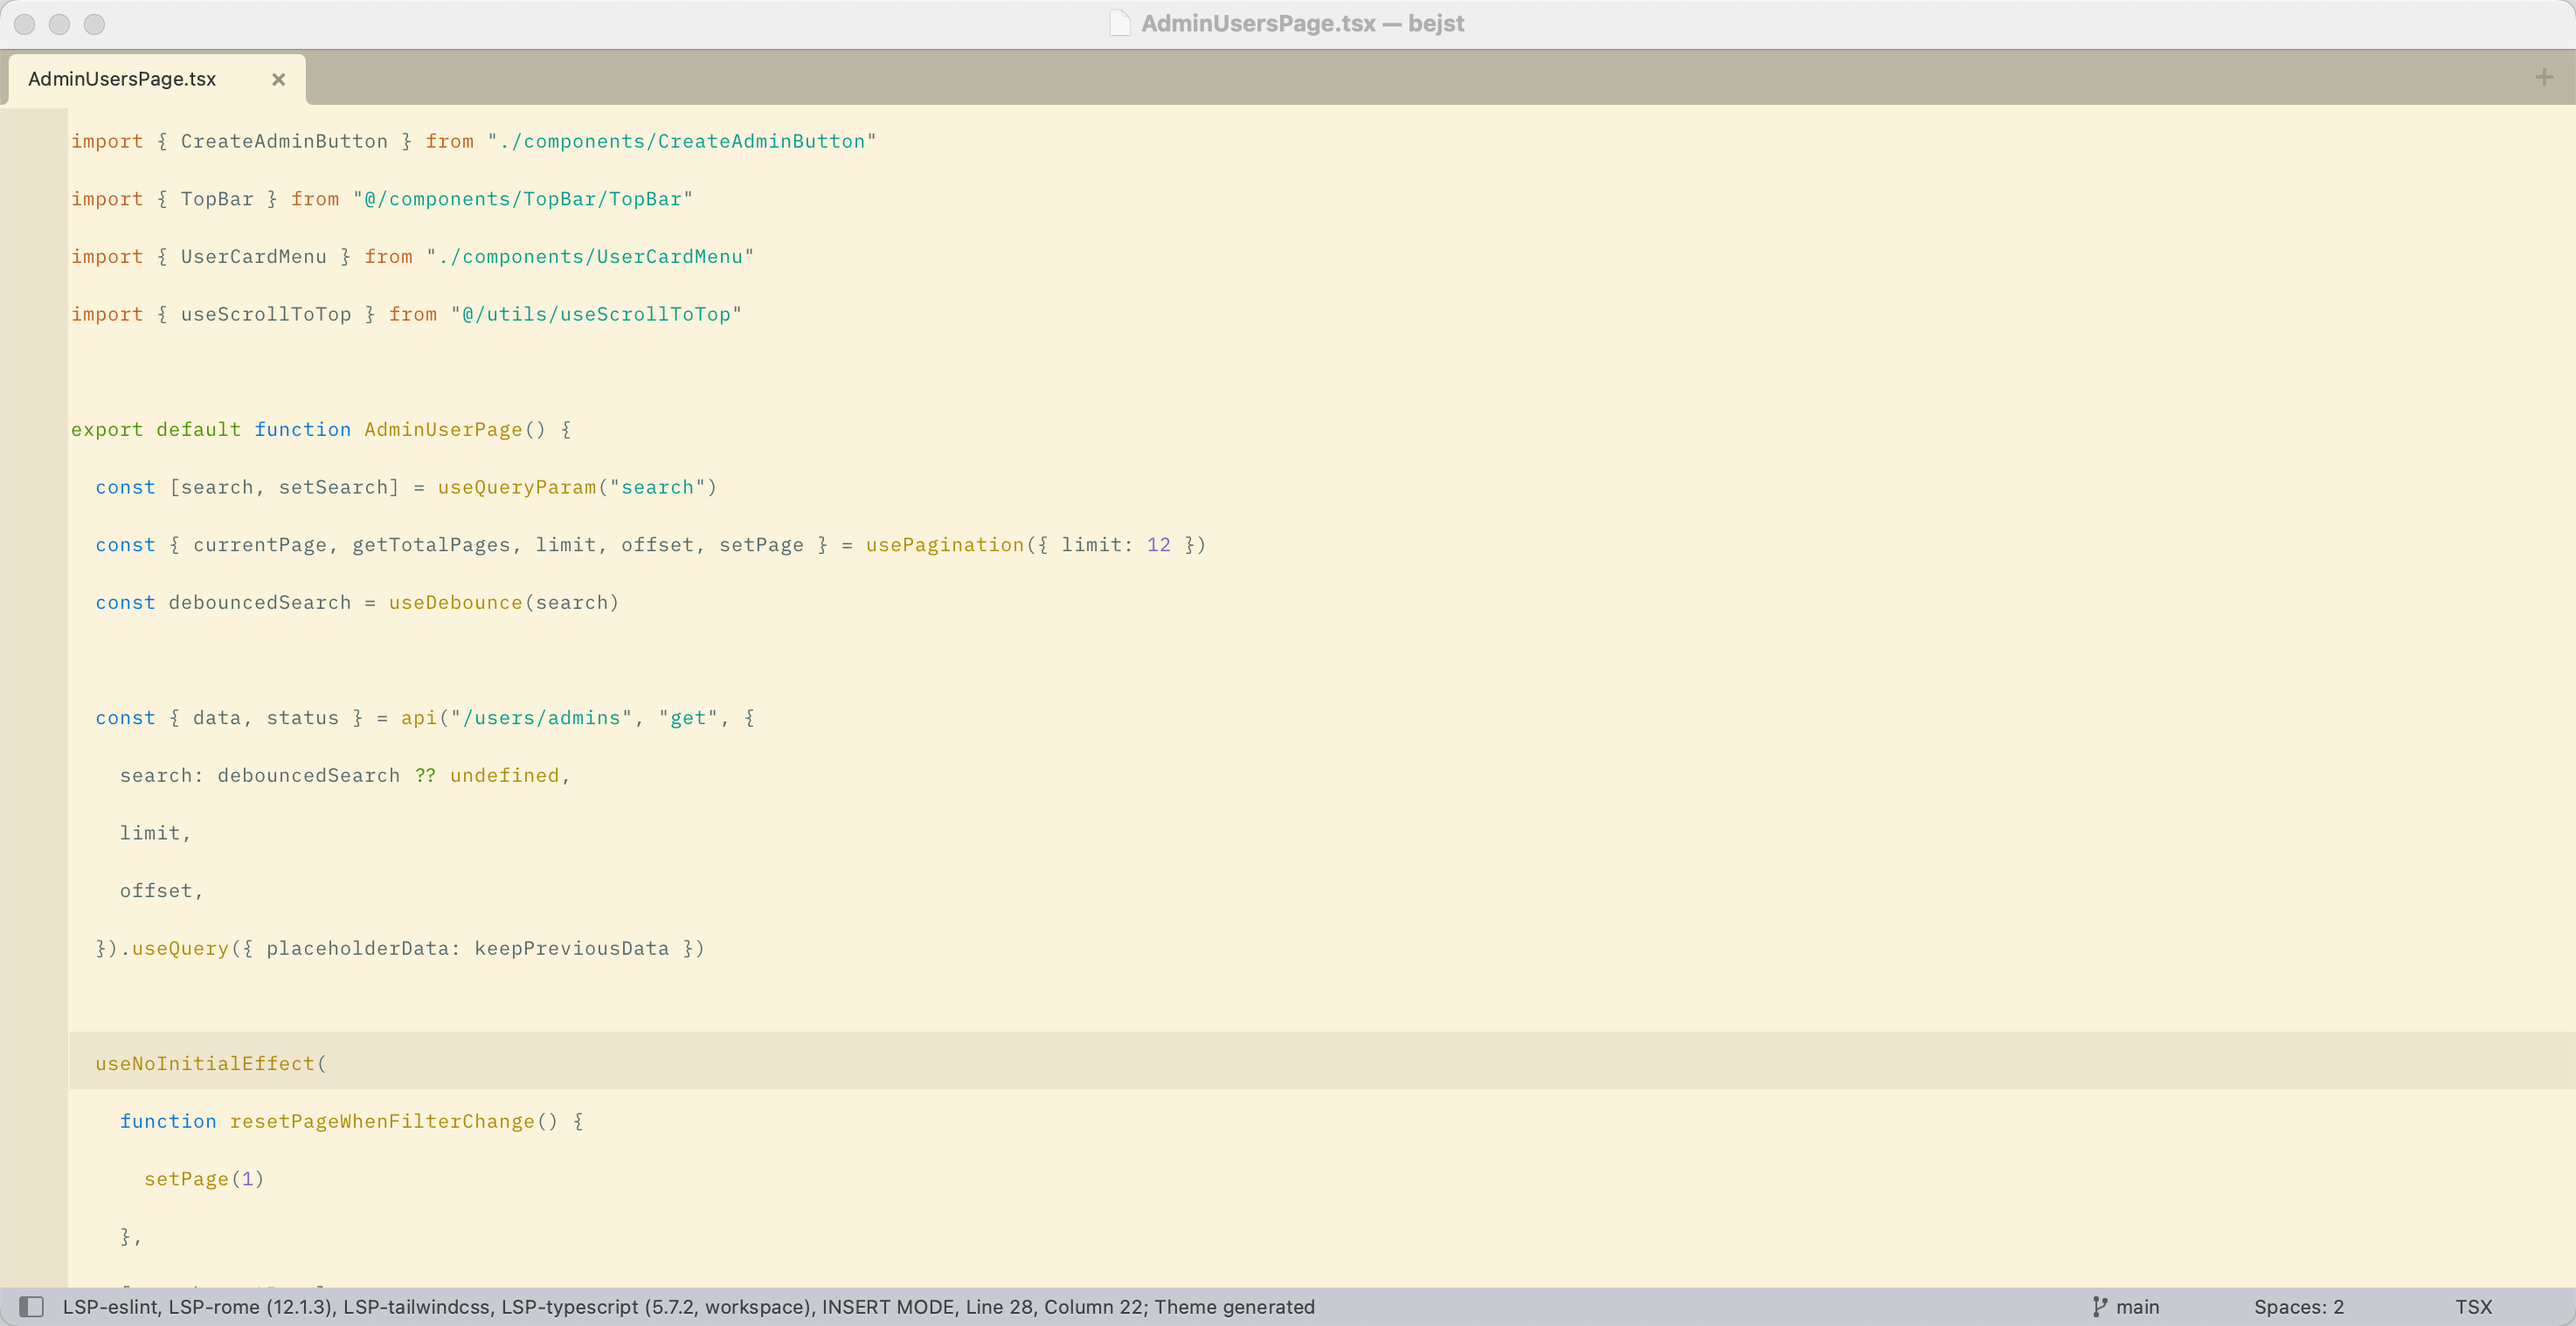Click "search" string in useQueryParam
Viewport: 2576px width, 1326px height.
[657, 487]
